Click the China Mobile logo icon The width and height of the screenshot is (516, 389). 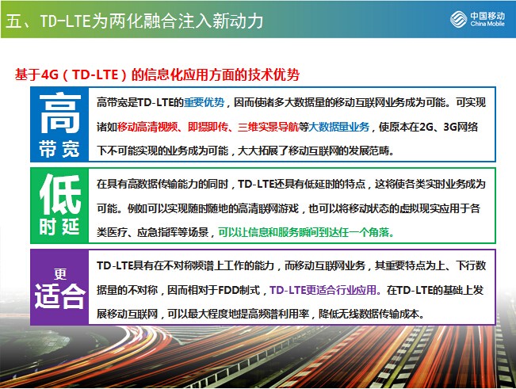(x=458, y=19)
